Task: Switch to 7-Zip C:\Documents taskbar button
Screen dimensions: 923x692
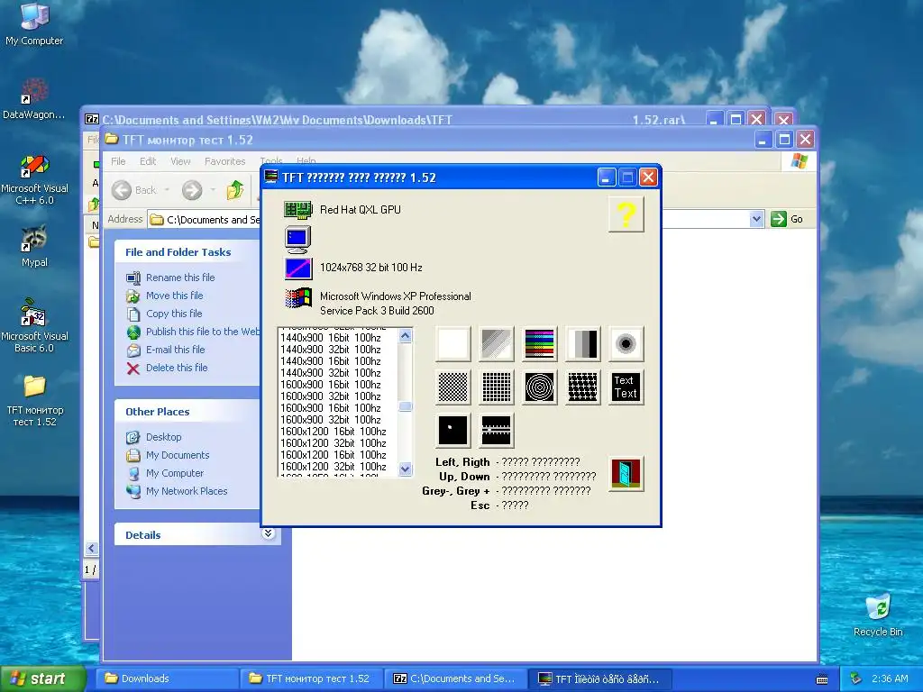Action: point(455,679)
